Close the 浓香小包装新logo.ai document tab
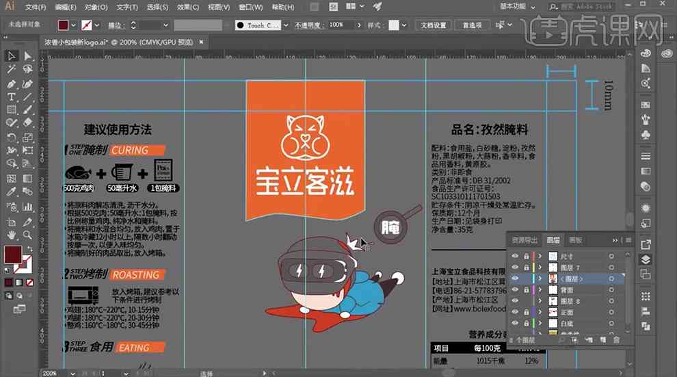This screenshot has height=377, width=677. (x=201, y=42)
